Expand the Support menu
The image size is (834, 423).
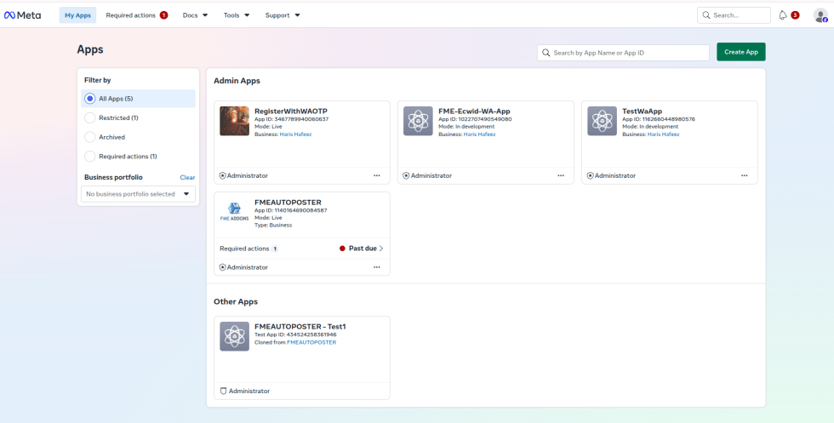pyautogui.click(x=283, y=15)
